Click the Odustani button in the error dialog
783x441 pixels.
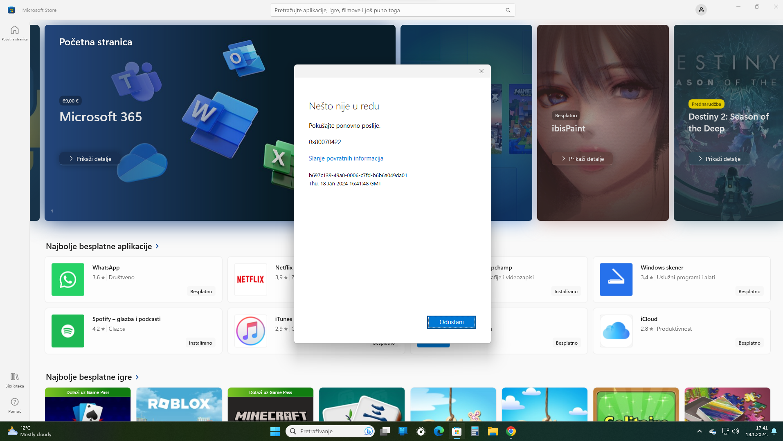click(x=451, y=322)
